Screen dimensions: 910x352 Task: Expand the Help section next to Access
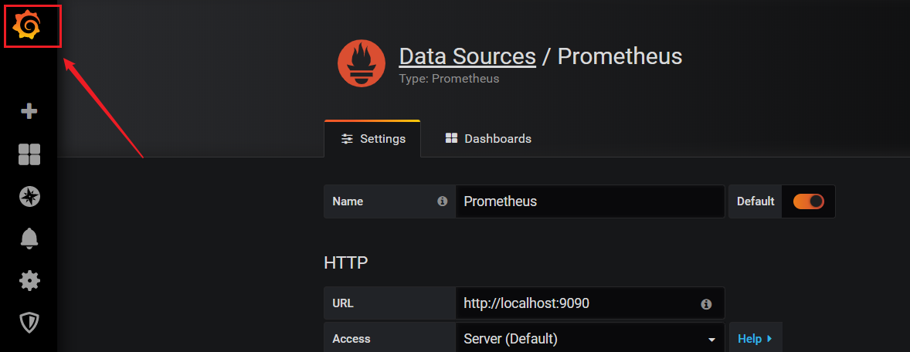click(755, 338)
